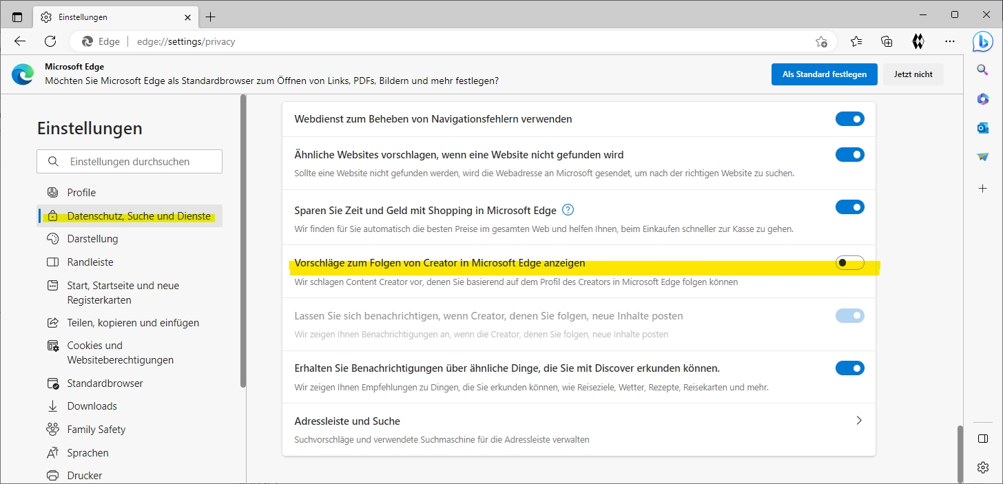Click the help icon next to Shopping setting

point(568,210)
